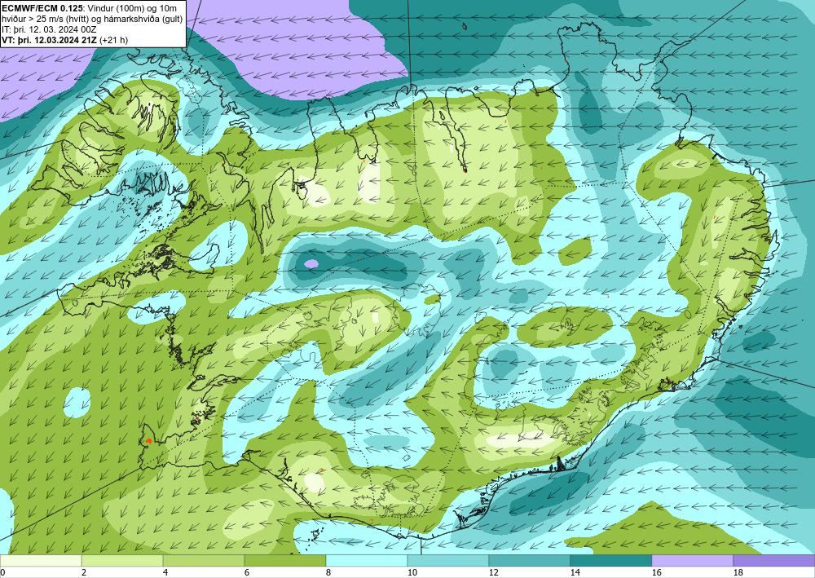
Task: Click the scale label '8'
Action: click(328, 573)
